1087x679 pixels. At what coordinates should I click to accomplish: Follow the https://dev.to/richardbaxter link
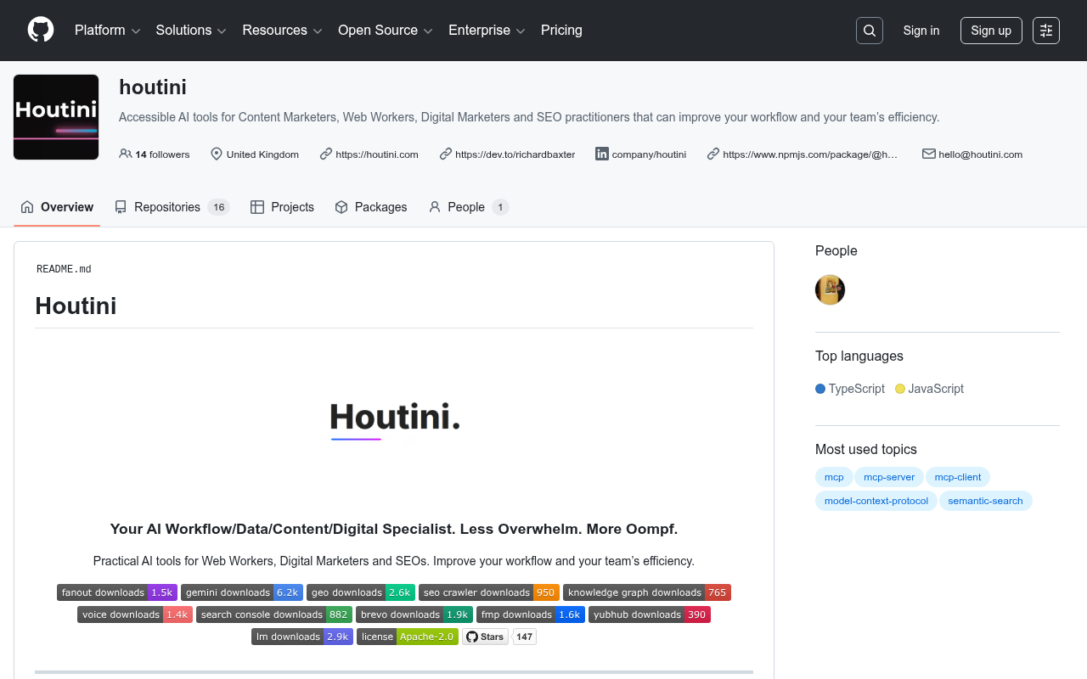(x=515, y=154)
